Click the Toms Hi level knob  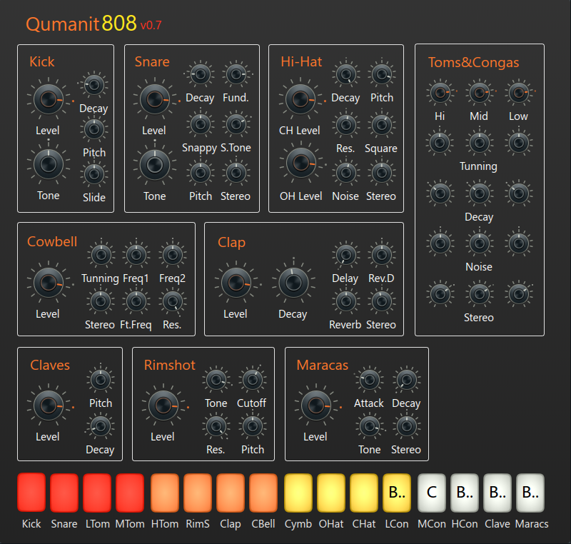440,93
